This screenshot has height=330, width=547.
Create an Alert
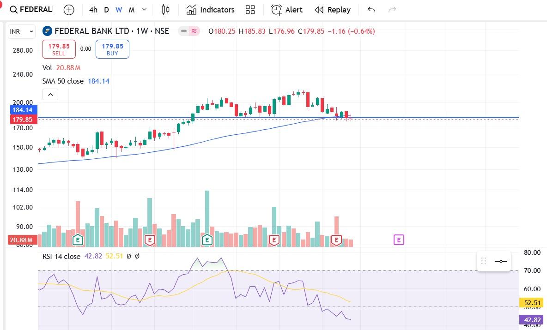pyautogui.click(x=287, y=10)
